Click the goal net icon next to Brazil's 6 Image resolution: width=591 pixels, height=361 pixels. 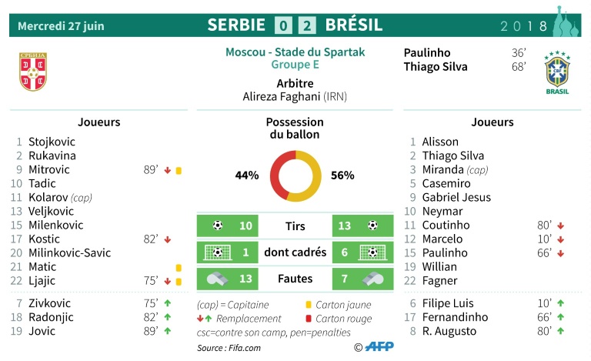(372, 252)
